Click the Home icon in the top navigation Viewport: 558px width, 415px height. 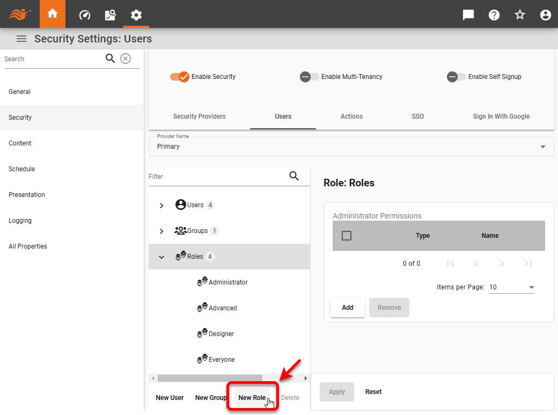(52, 14)
